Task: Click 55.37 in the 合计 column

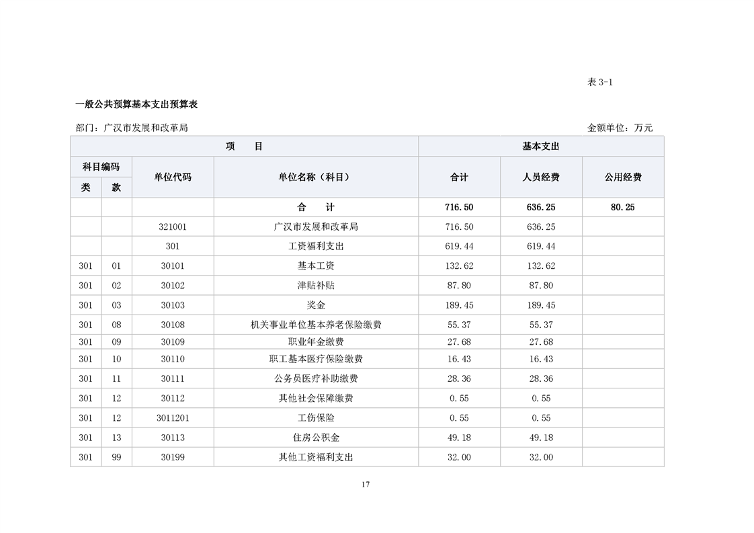Action: pyautogui.click(x=459, y=325)
